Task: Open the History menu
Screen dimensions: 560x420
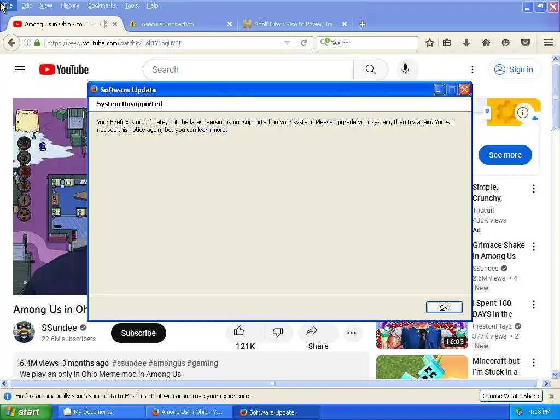Action: click(x=70, y=5)
